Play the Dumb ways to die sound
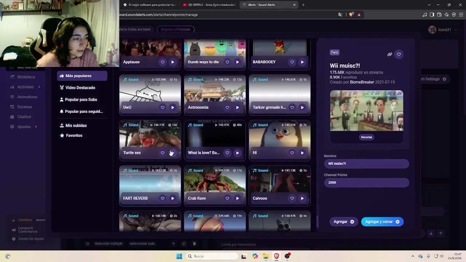Screen dimensions: 466x262 point(237,62)
